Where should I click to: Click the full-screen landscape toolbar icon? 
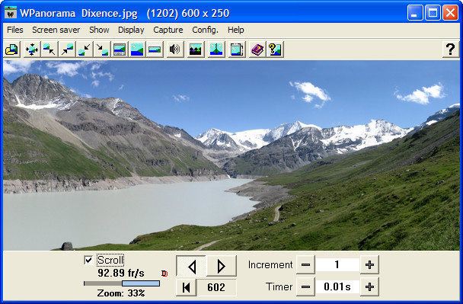(x=137, y=49)
